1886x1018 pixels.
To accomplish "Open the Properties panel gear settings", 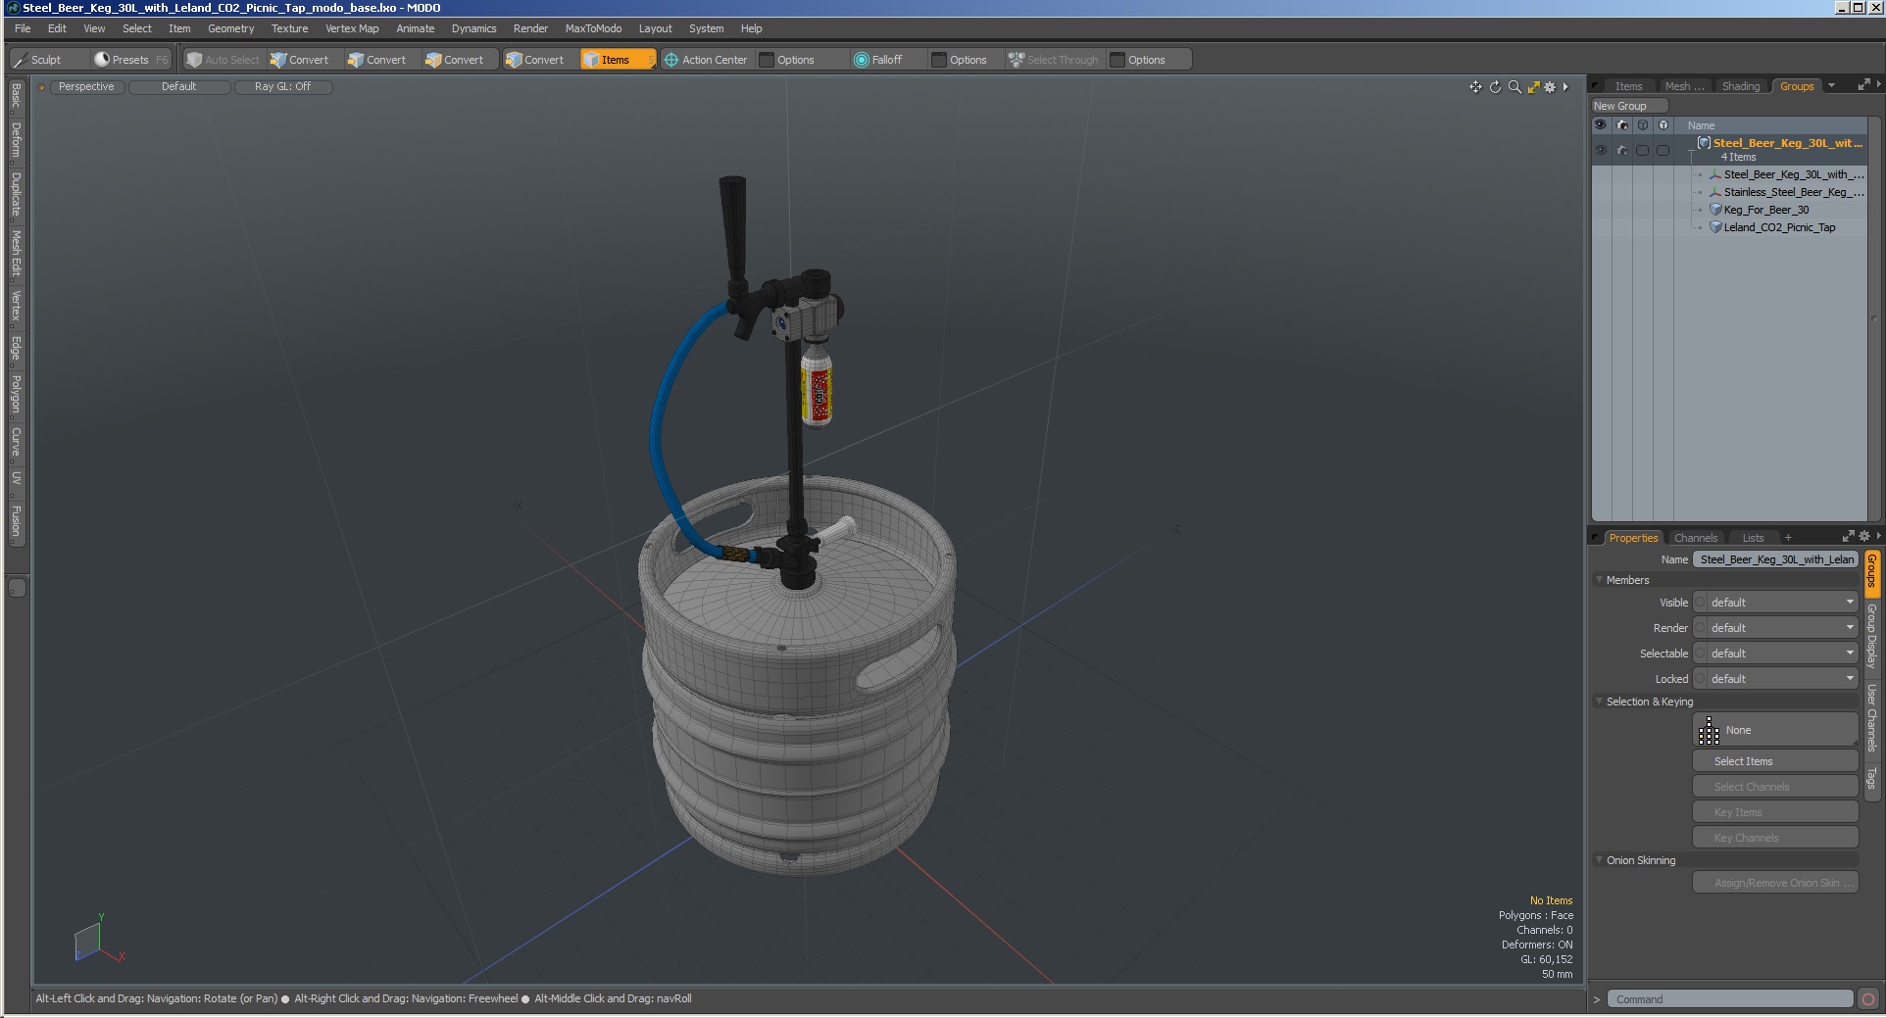I will [1864, 536].
